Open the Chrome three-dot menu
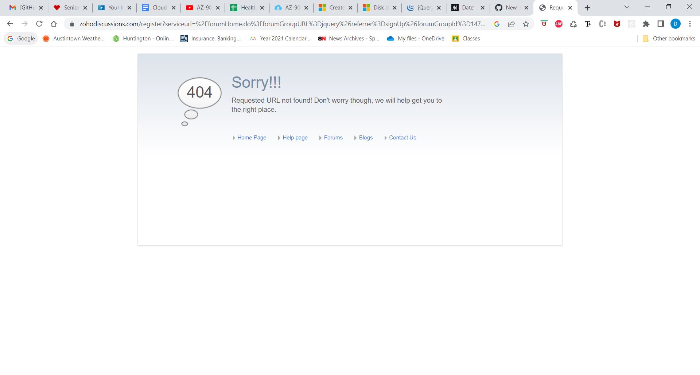The height and width of the screenshot is (375, 700). click(690, 24)
